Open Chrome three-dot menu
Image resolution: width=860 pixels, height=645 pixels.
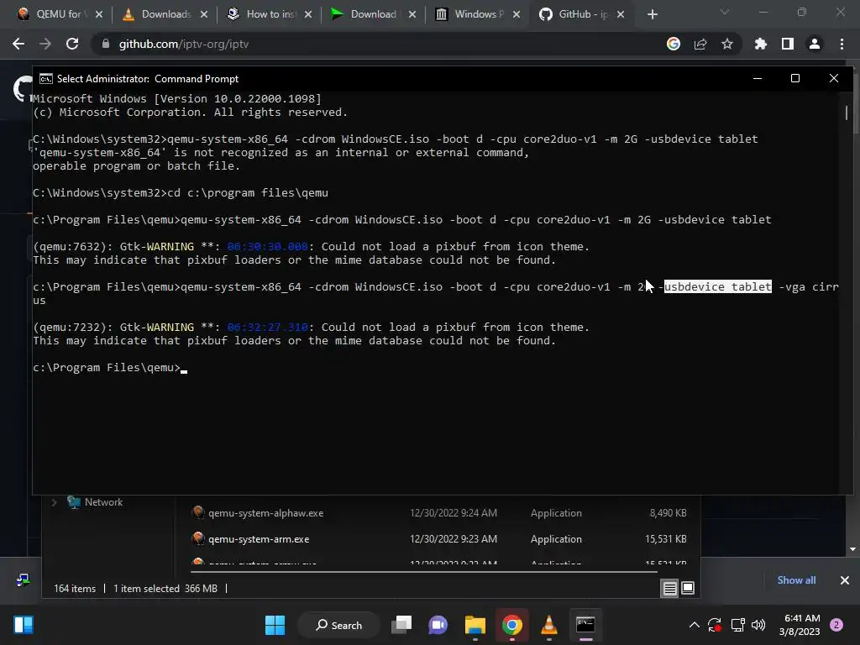(x=842, y=44)
